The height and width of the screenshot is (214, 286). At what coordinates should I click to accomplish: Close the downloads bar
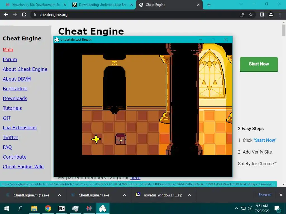[281, 195]
